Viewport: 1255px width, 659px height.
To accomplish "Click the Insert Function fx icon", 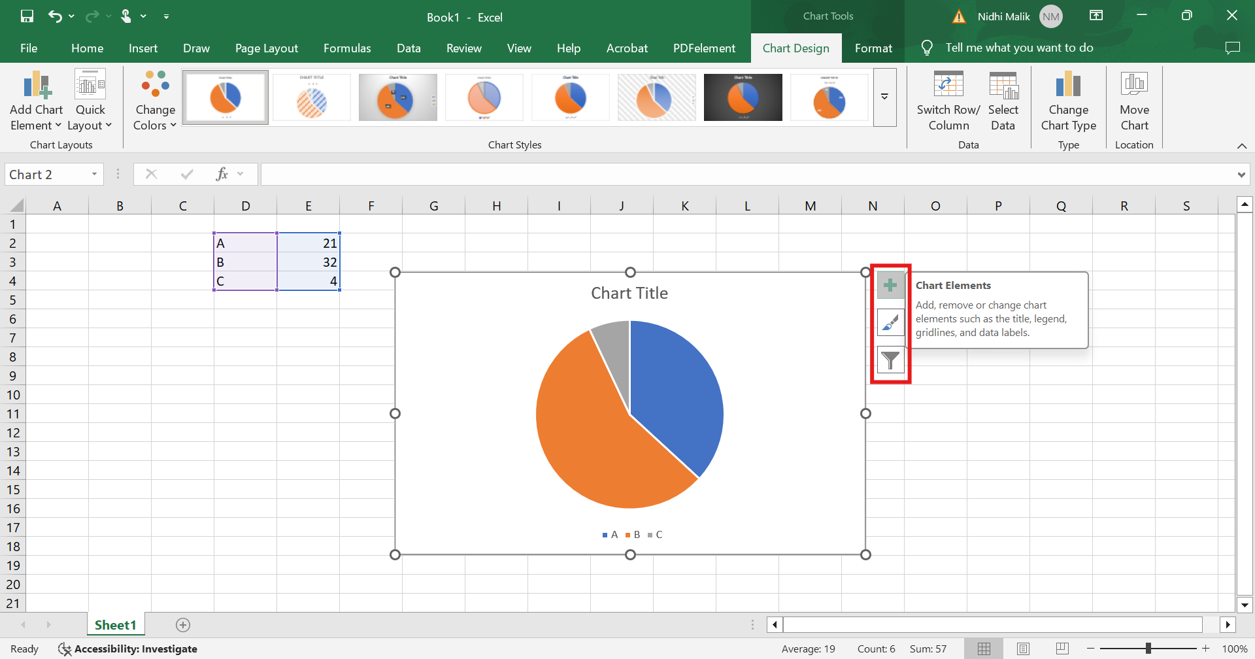I will pyautogui.click(x=222, y=174).
